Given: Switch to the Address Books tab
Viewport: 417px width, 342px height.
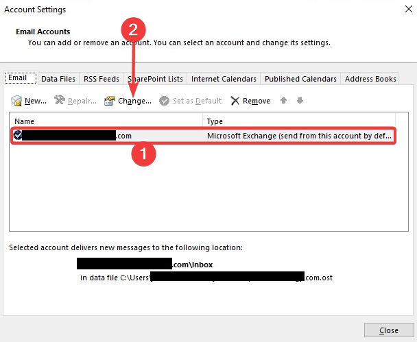Looking at the screenshot, I should [370, 79].
